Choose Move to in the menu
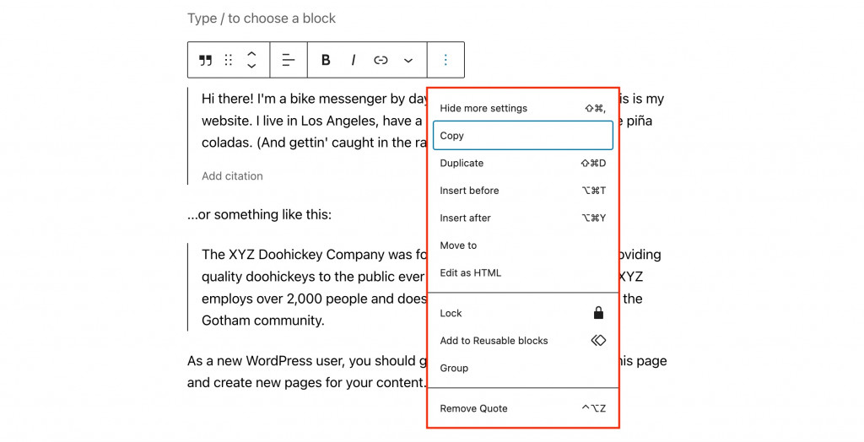 click(x=523, y=245)
